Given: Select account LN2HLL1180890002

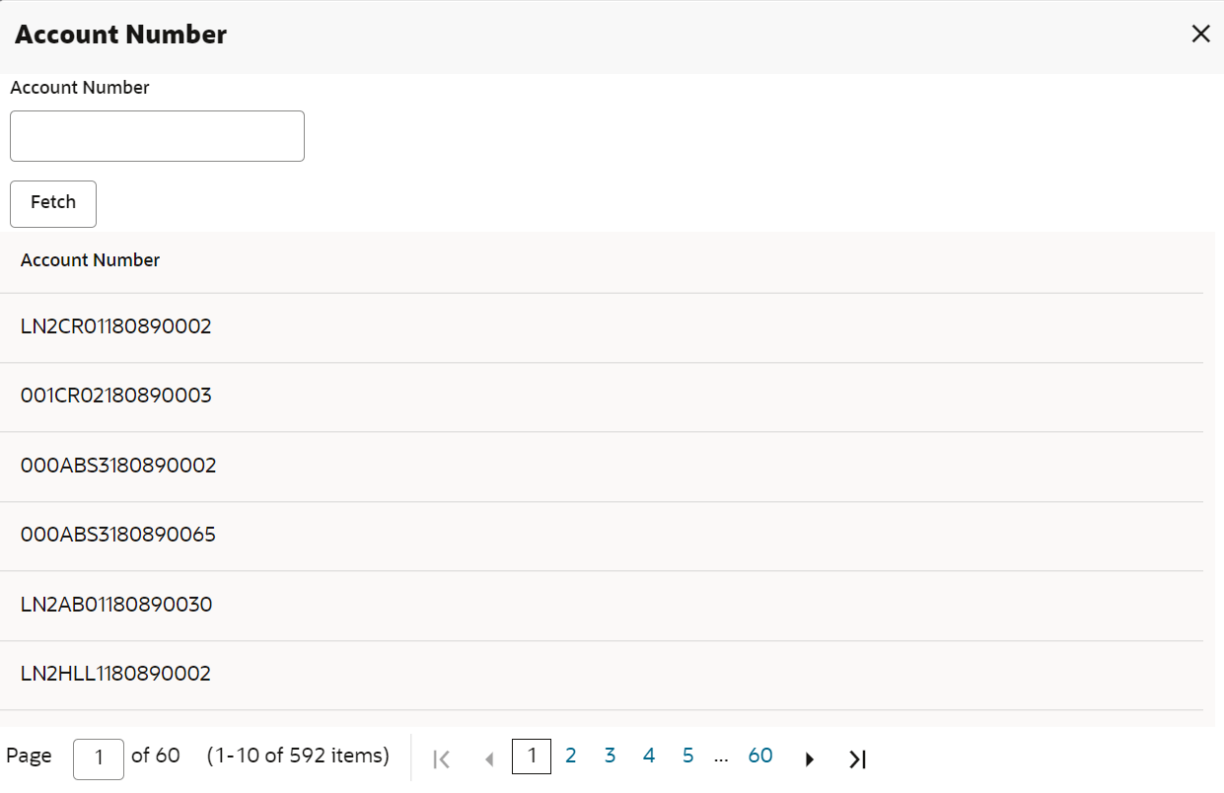Looking at the screenshot, I should [x=602, y=676].
